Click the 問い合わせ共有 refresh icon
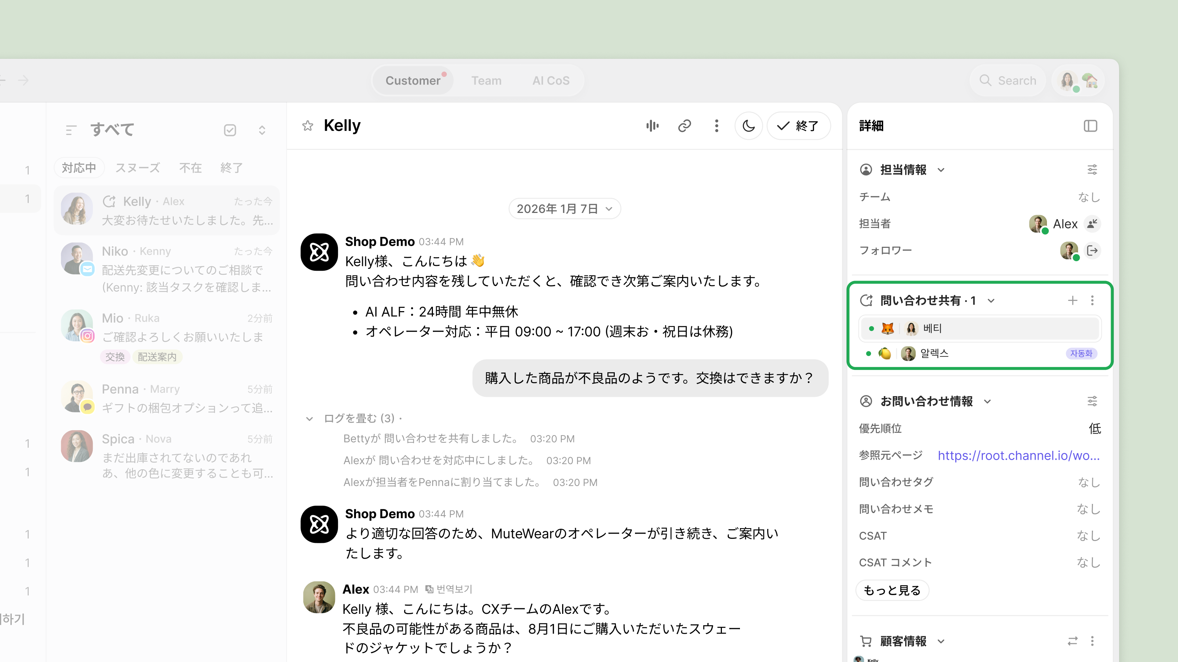1178x662 pixels. (x=866, y=300)
